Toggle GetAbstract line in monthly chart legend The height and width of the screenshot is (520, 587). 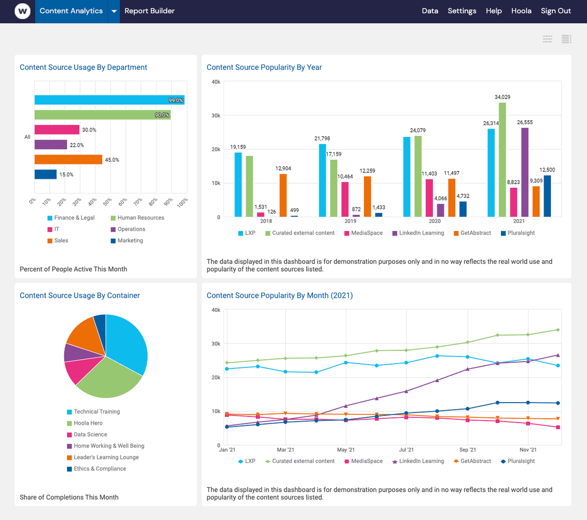(473, 461)
